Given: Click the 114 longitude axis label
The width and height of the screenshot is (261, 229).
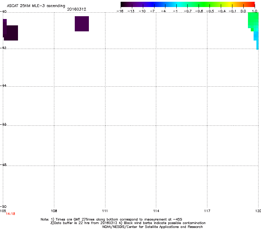Looking at the screenshot, I should pos(156,211).
